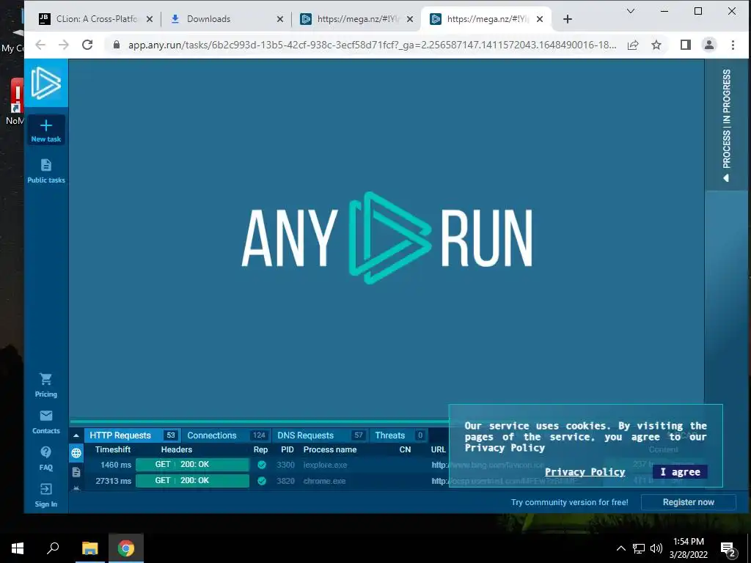Open the Chrome profile menu
This screenshot has width=751, height=563.
click(709, 45)
